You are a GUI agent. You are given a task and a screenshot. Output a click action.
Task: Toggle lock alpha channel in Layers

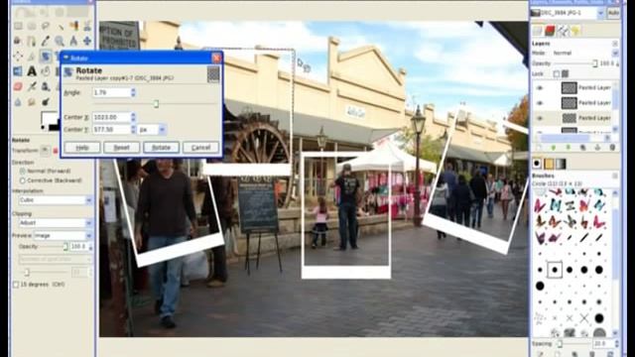[565, 74]
